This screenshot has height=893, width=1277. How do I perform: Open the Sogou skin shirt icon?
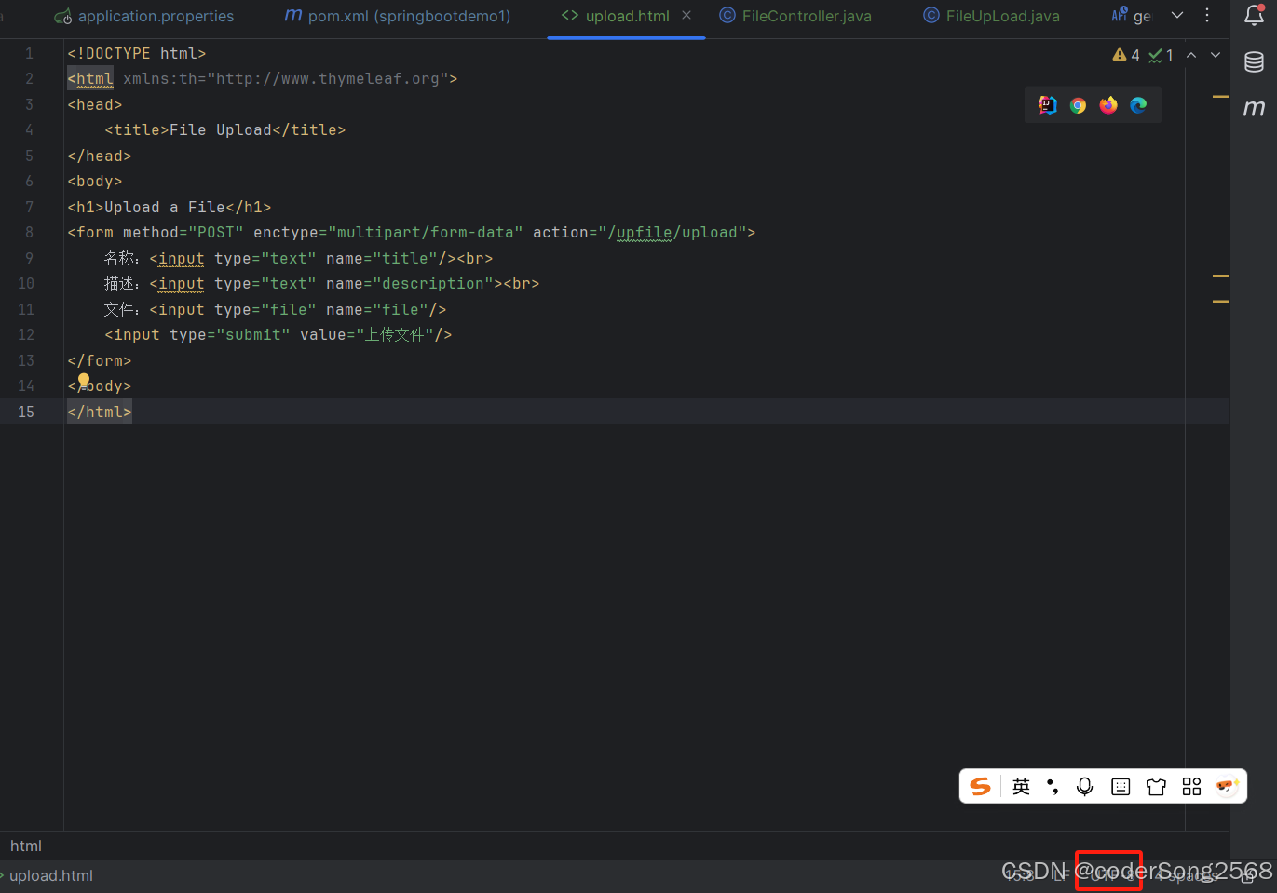tap(1156, 787)
